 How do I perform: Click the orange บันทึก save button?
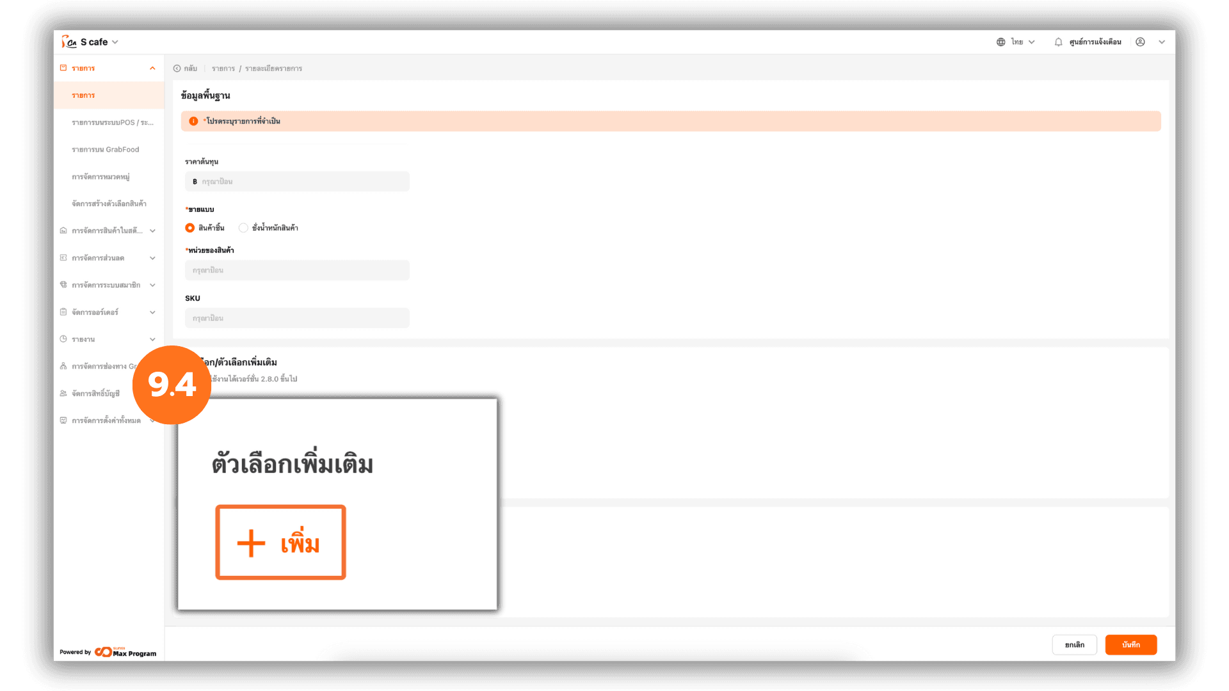tap(1131, 645)
